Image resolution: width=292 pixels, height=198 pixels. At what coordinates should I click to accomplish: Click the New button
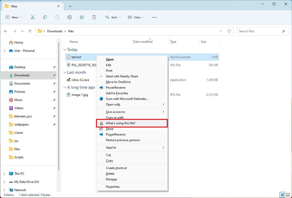14,17
